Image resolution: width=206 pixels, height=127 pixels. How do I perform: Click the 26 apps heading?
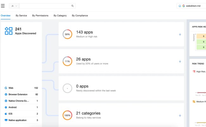pos(83,59)
